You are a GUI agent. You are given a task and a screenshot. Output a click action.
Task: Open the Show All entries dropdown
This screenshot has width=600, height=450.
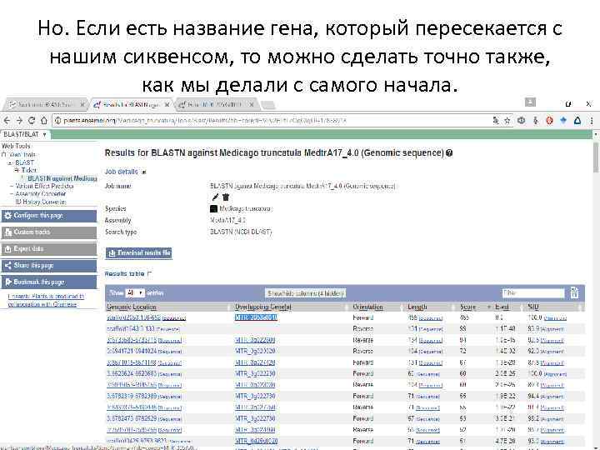[135, 292]
